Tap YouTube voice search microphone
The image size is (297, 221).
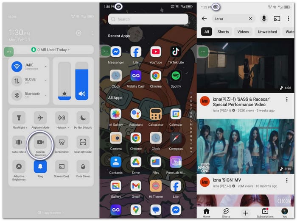pos(264,19)
